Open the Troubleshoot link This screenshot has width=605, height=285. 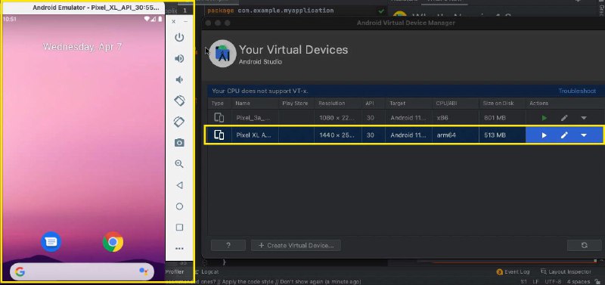click(x=577, y=91)
